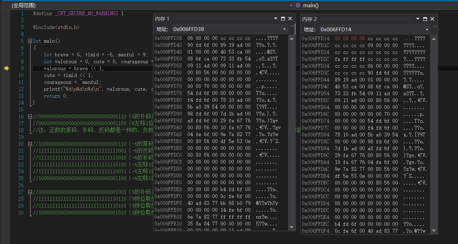Click the 'cute = timid << 1;' statement

click(68, 75)
